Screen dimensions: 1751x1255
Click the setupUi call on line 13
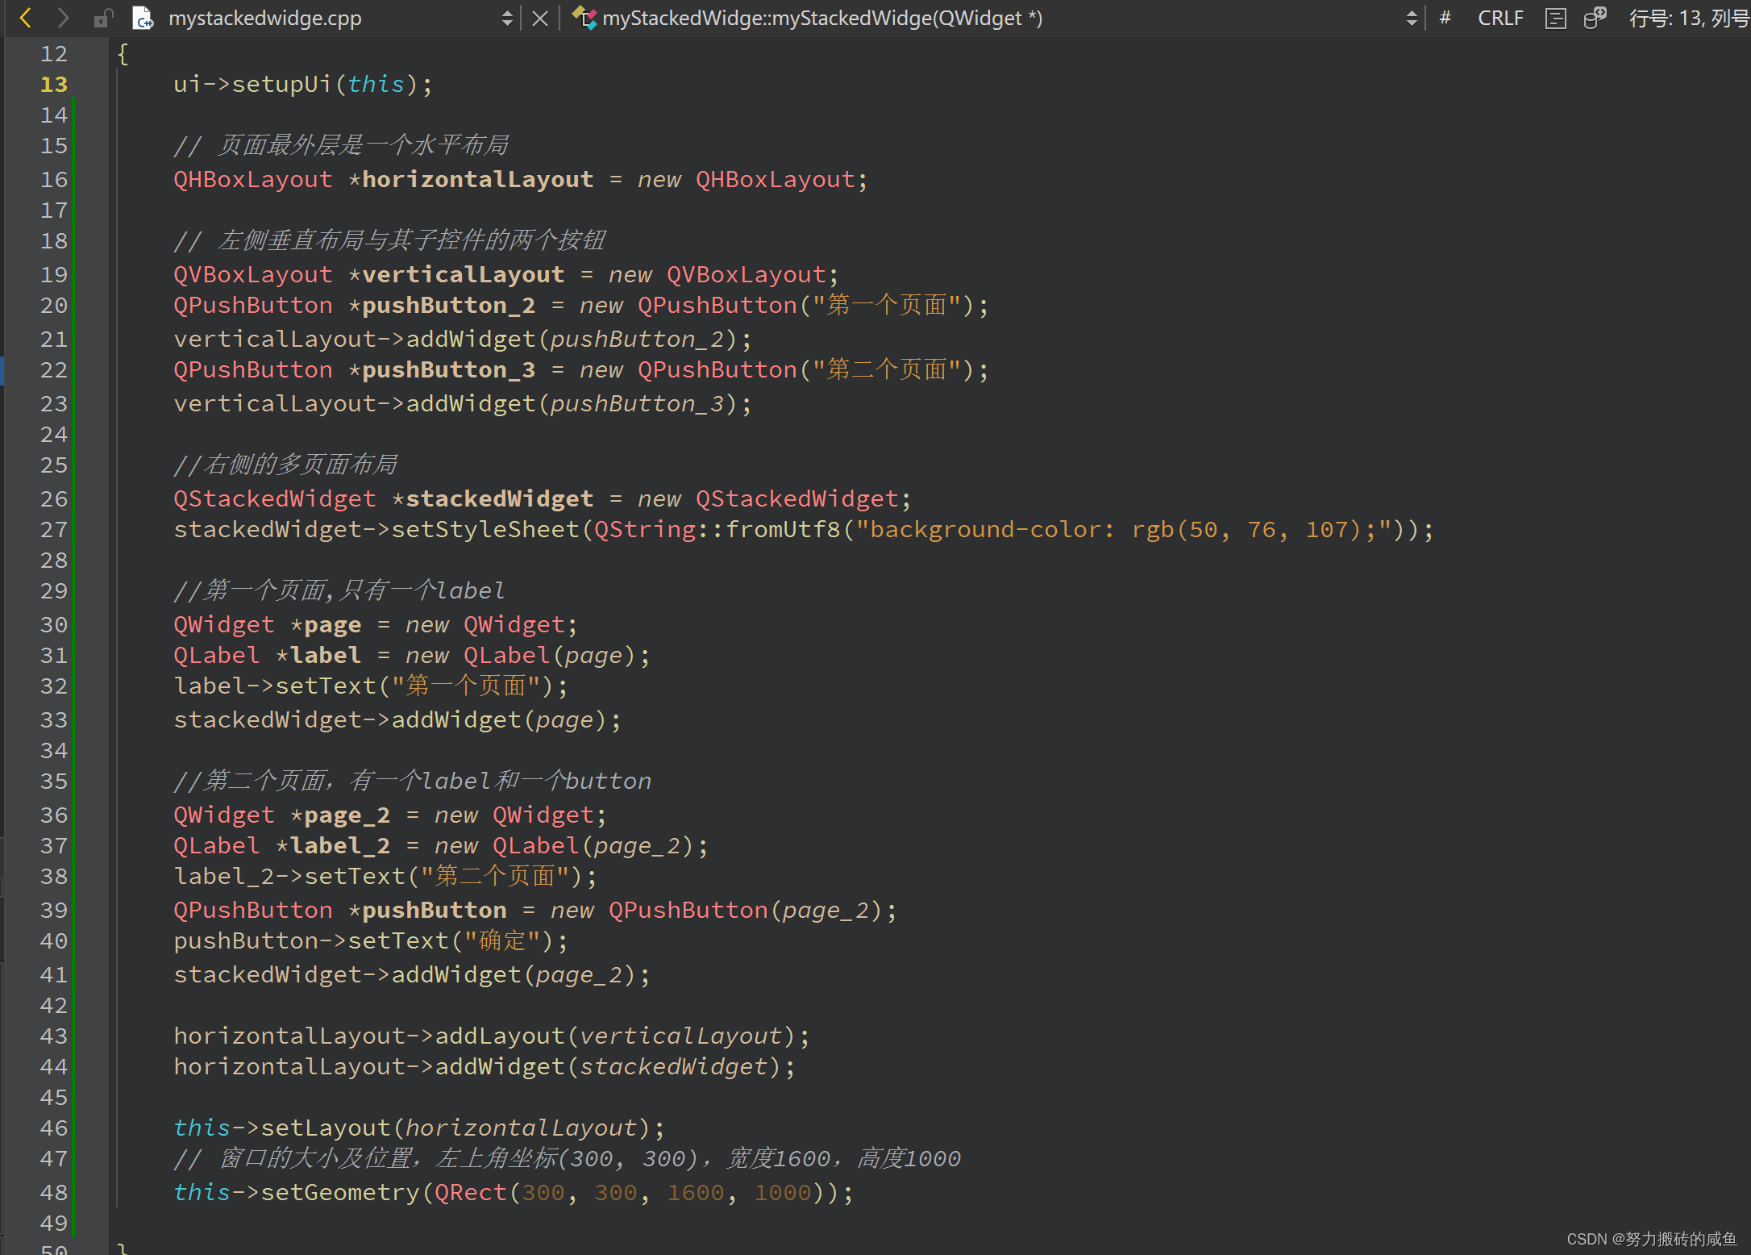281,85
